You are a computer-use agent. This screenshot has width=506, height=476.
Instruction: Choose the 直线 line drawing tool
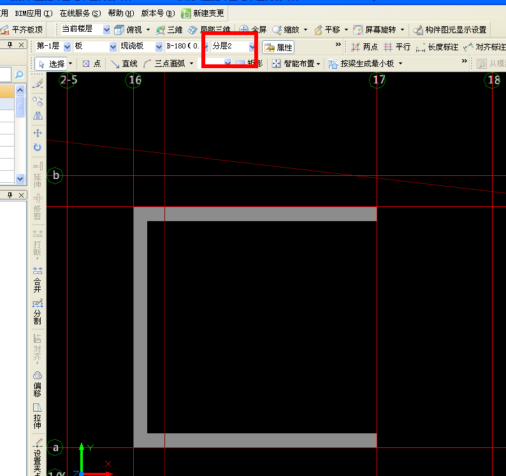tap(124, 64)
